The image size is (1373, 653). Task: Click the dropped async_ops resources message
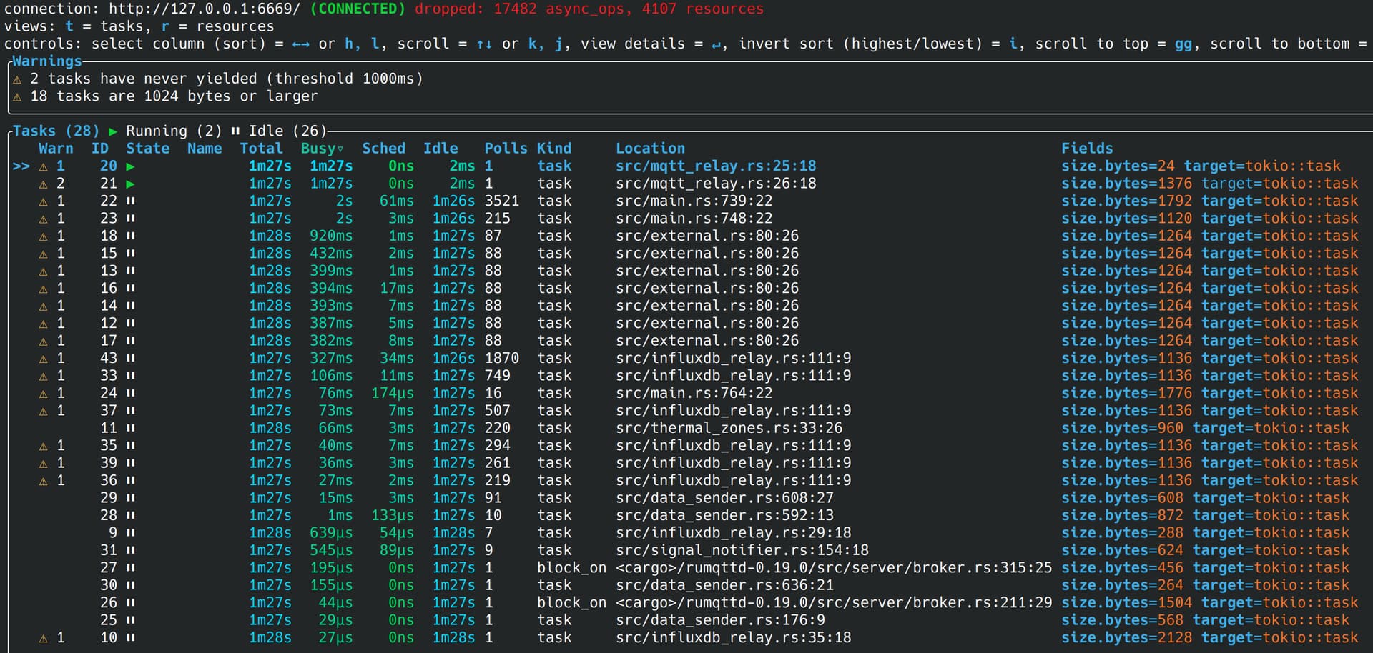[589, 9]
